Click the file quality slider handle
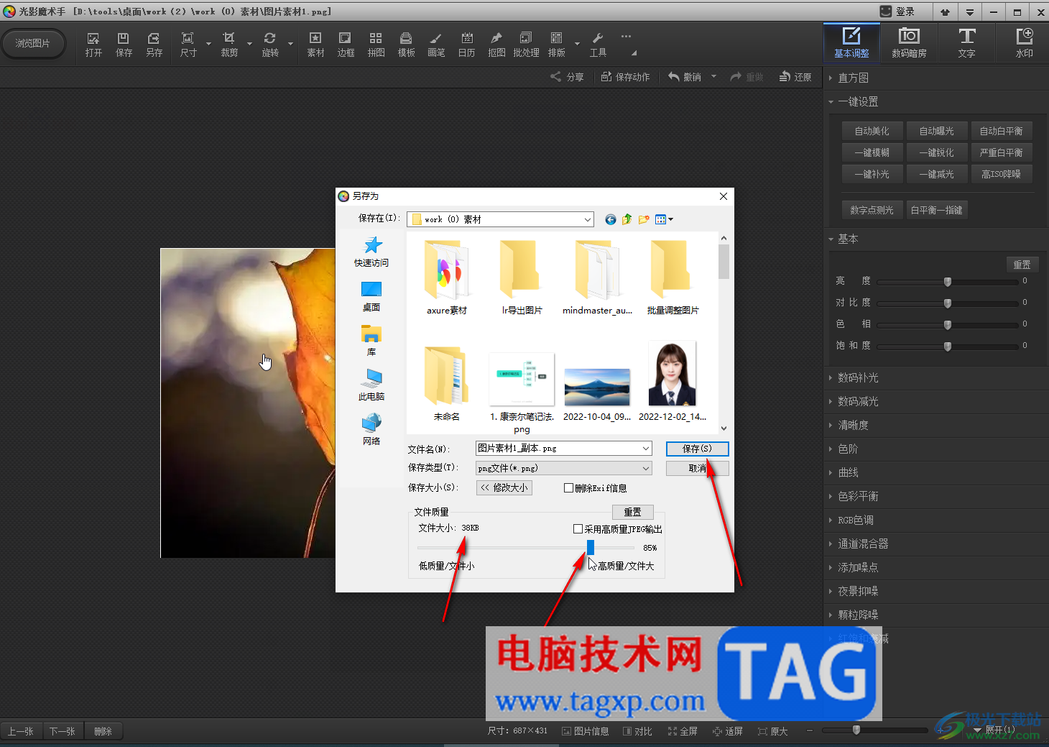Screen dimensions: 1049x747 pos(591,548)
